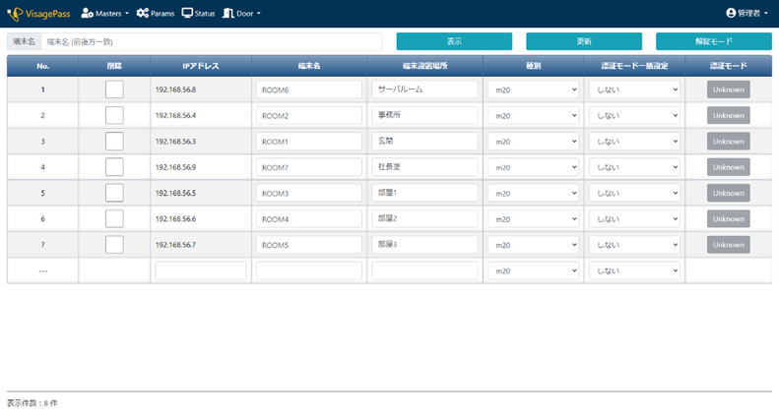
Task: Open the 種別 dropdown for ROOM2
Action: coord(535,116)
